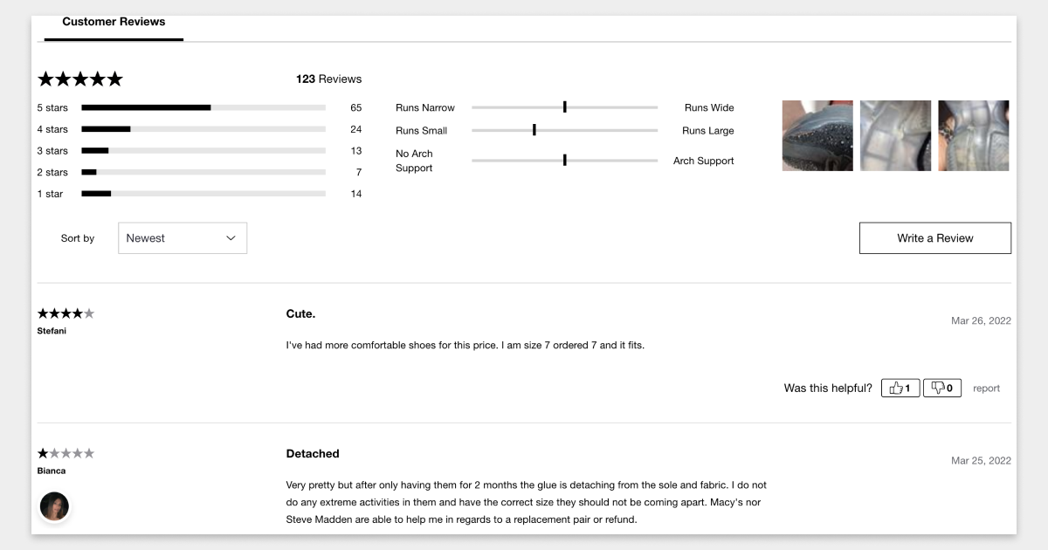Select the Customer Reviews tab

coord(114,24)
